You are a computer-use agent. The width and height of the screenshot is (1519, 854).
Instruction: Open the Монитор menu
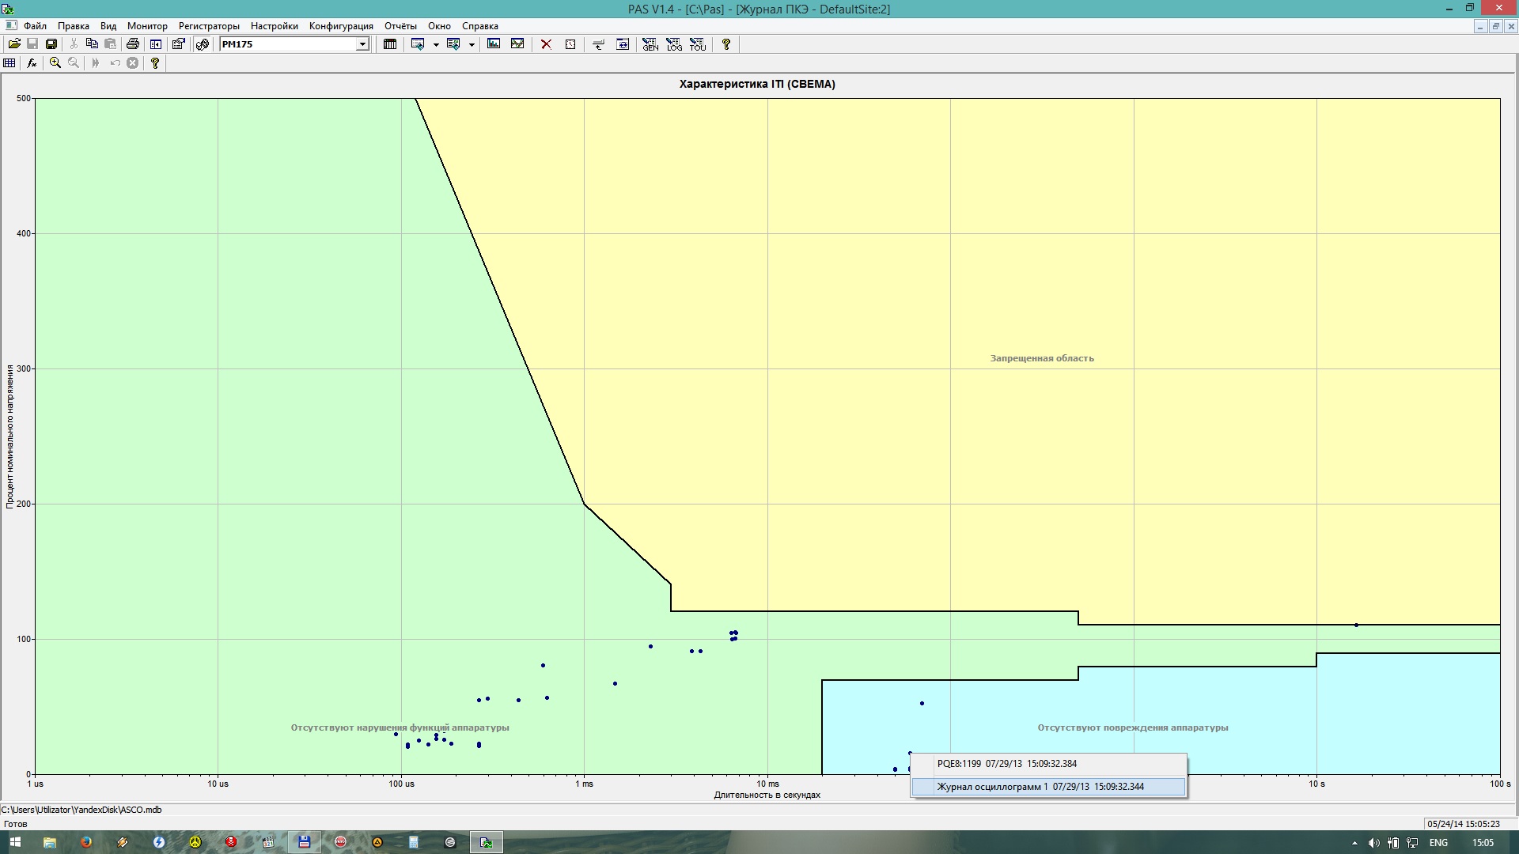147,26
